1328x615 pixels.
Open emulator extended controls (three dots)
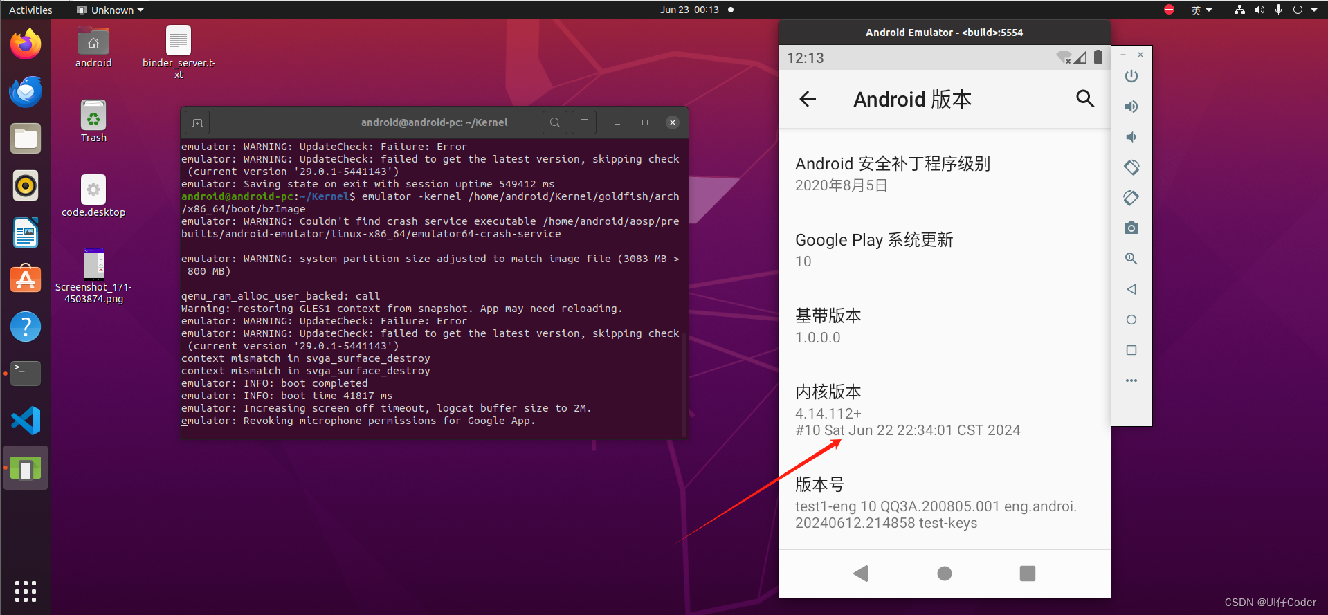point(1131,380)
